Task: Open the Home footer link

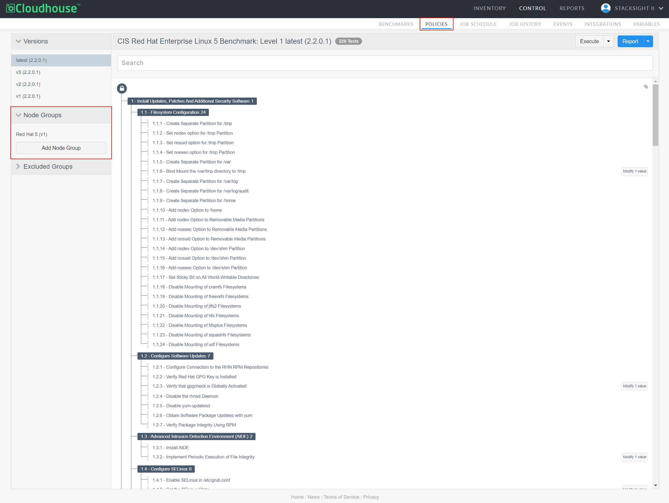Action: tap(297, 497)
